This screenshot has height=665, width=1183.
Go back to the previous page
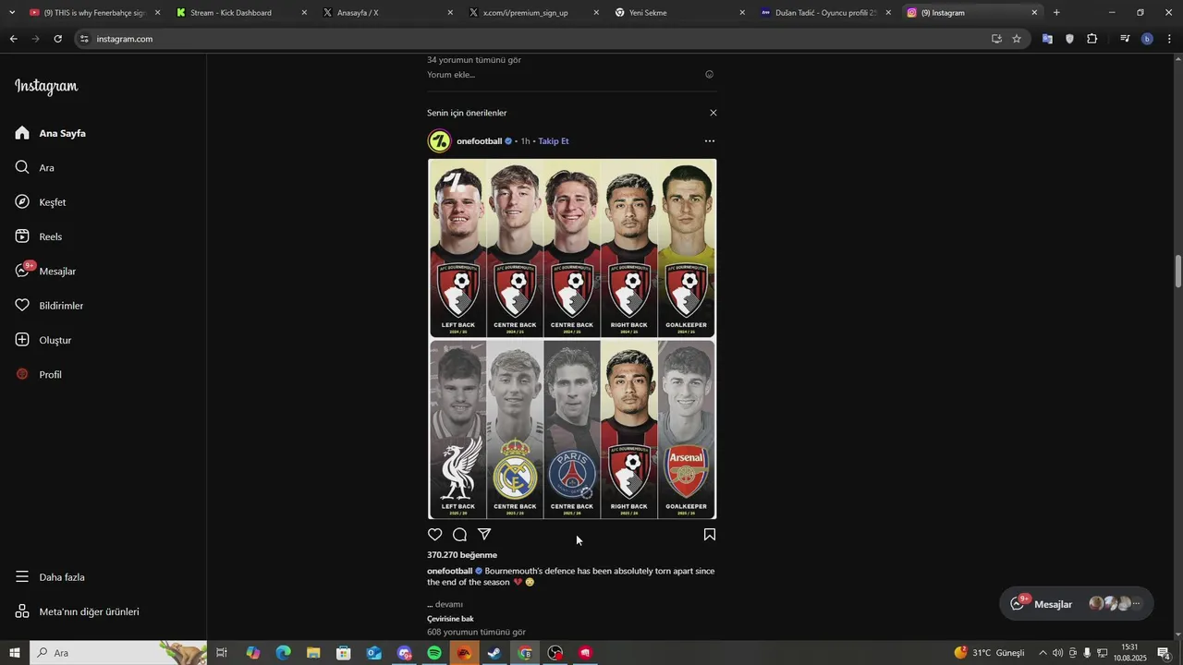coord(13,39)
